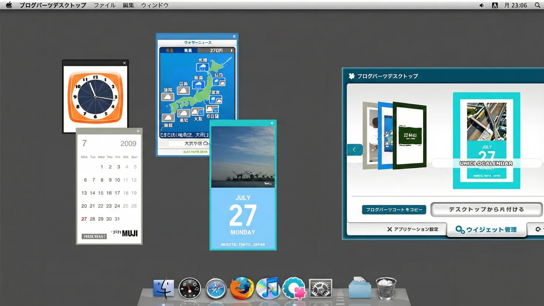Image resolution: width=544 pixels, height=306 pixels.
Task: Select the dark green widget thumbnail in the carousel
Action: pyautogui.click(x=409, y=135)
